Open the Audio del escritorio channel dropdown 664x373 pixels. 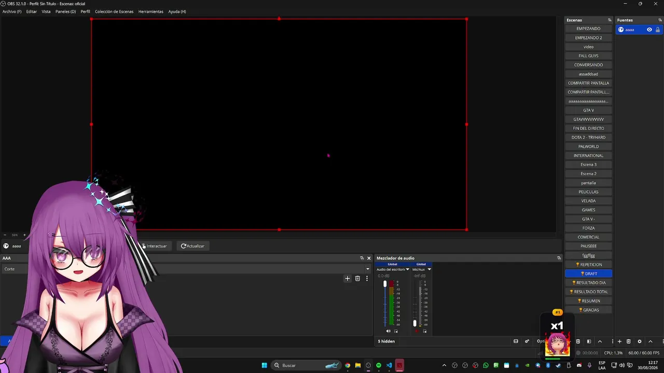(x=408, y=269)
